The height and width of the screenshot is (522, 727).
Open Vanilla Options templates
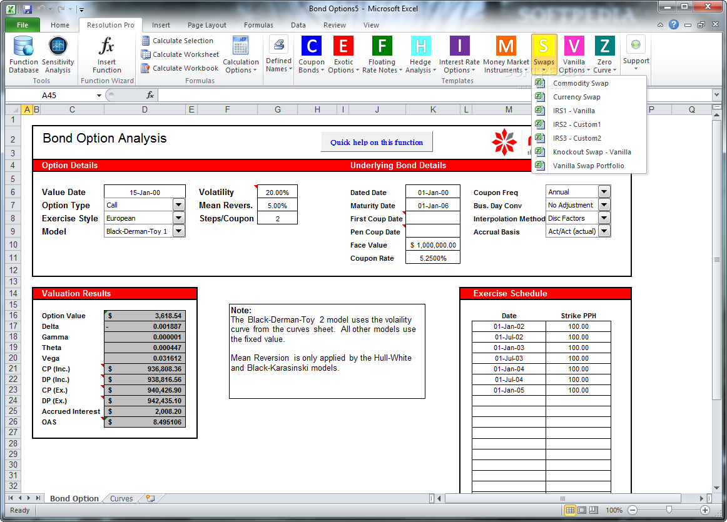tap(574, 54)
